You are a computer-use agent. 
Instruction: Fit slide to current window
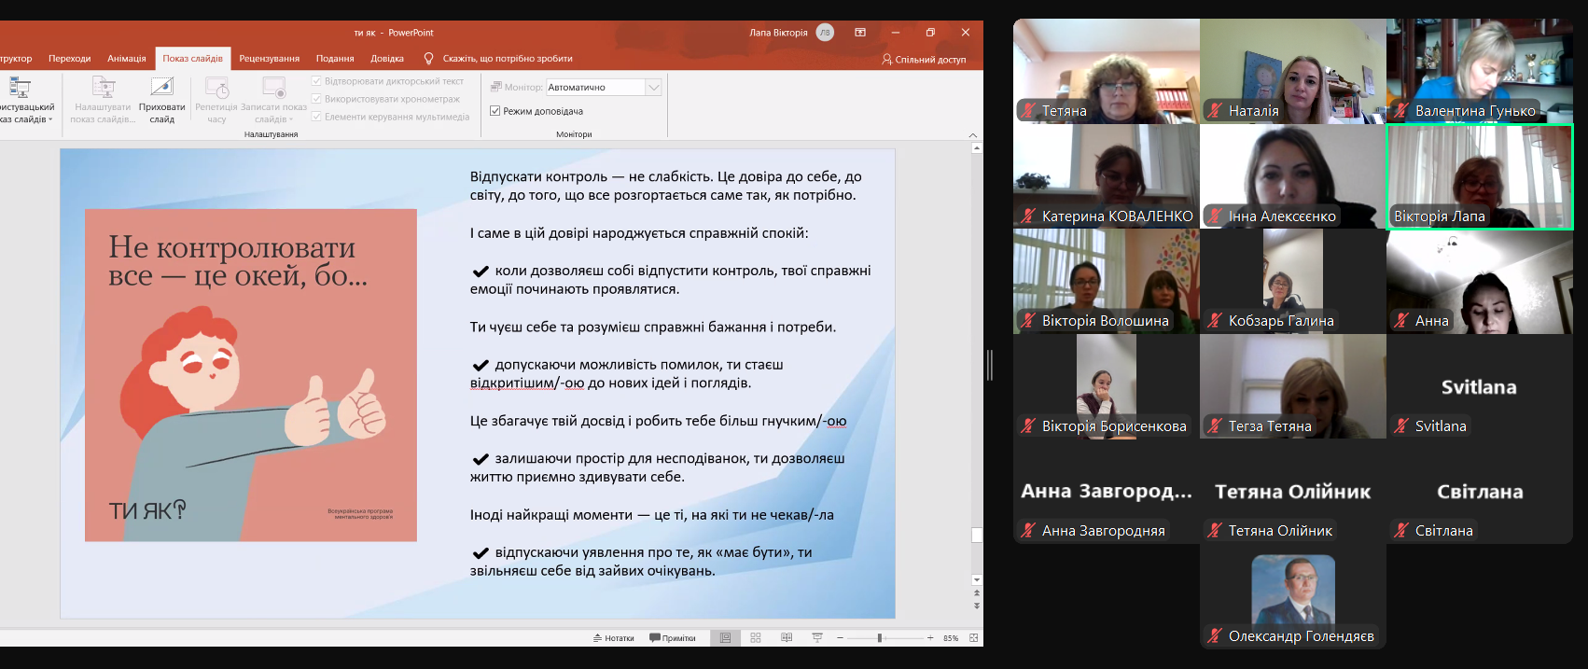pyautogui.click(x=974, y=638)
